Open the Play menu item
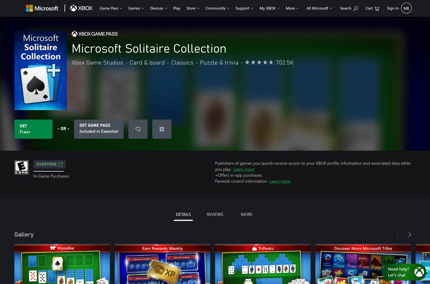 pyautogui.click(x=177, y=8)
